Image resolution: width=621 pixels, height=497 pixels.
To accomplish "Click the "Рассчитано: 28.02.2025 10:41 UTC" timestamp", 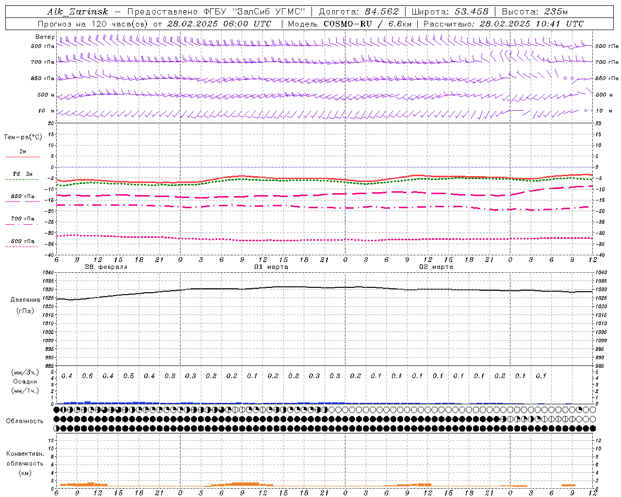I will point(504,24).
